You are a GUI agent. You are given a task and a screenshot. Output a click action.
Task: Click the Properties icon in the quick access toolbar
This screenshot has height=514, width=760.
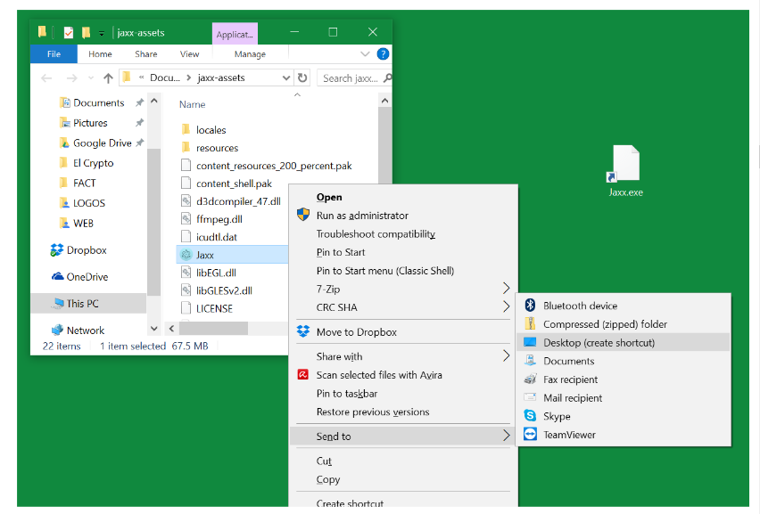[x=69, y=33]
